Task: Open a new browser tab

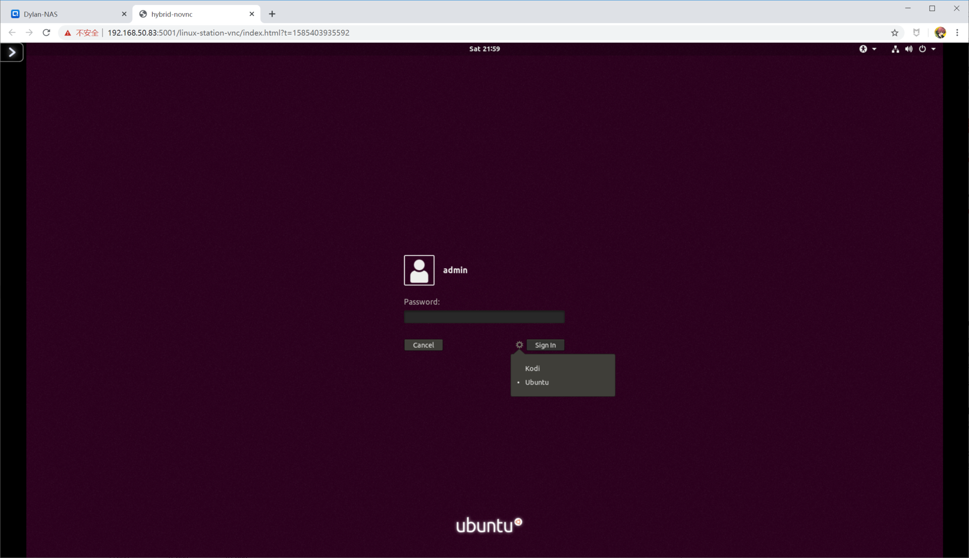Action: click(x=272, y=14)
